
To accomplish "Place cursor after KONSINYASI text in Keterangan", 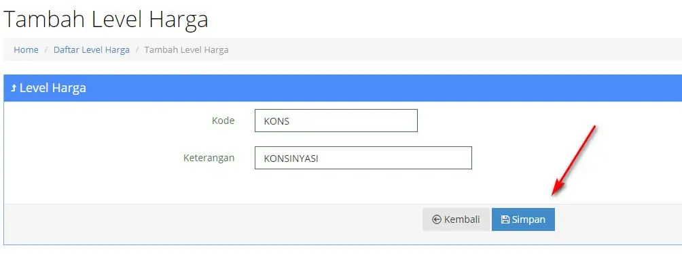I will click(x=320, y=158).
